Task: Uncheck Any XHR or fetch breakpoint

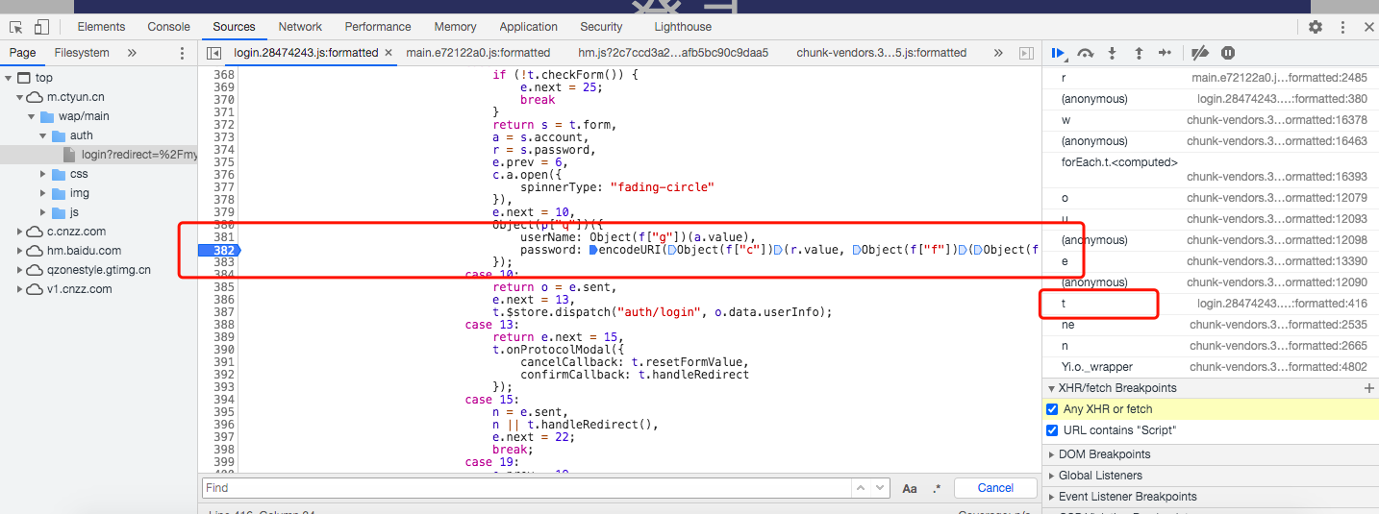Action: coord(1052,409)
